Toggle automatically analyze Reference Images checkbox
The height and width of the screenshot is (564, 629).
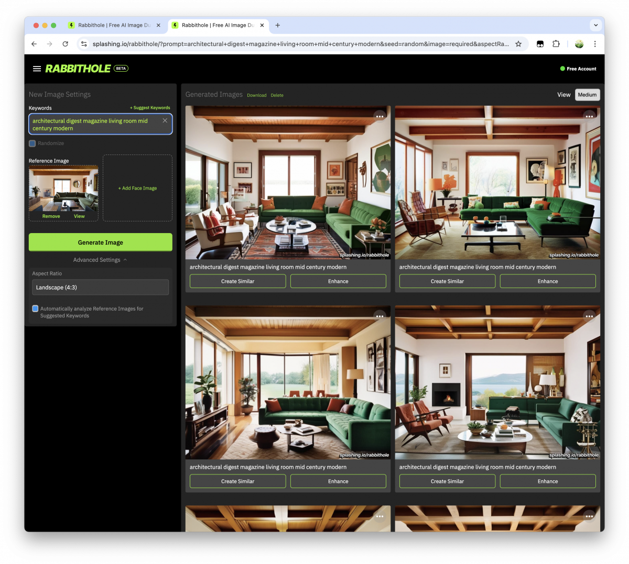35,308
